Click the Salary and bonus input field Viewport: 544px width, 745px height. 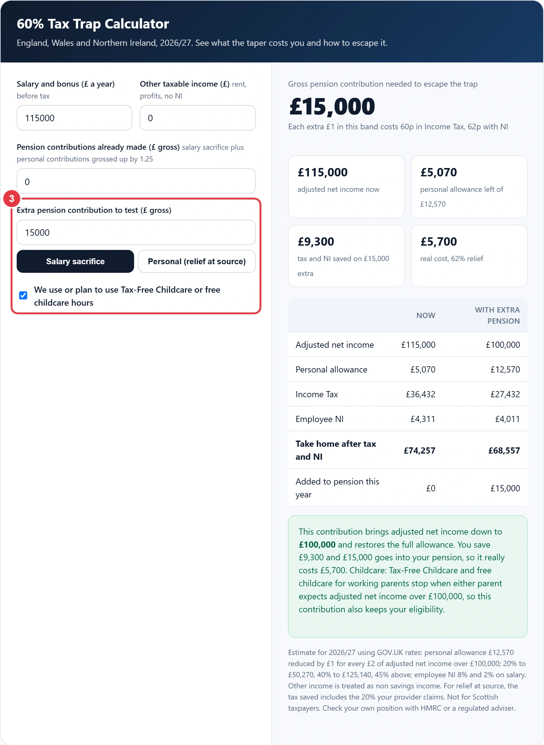[x=74, y=118]
